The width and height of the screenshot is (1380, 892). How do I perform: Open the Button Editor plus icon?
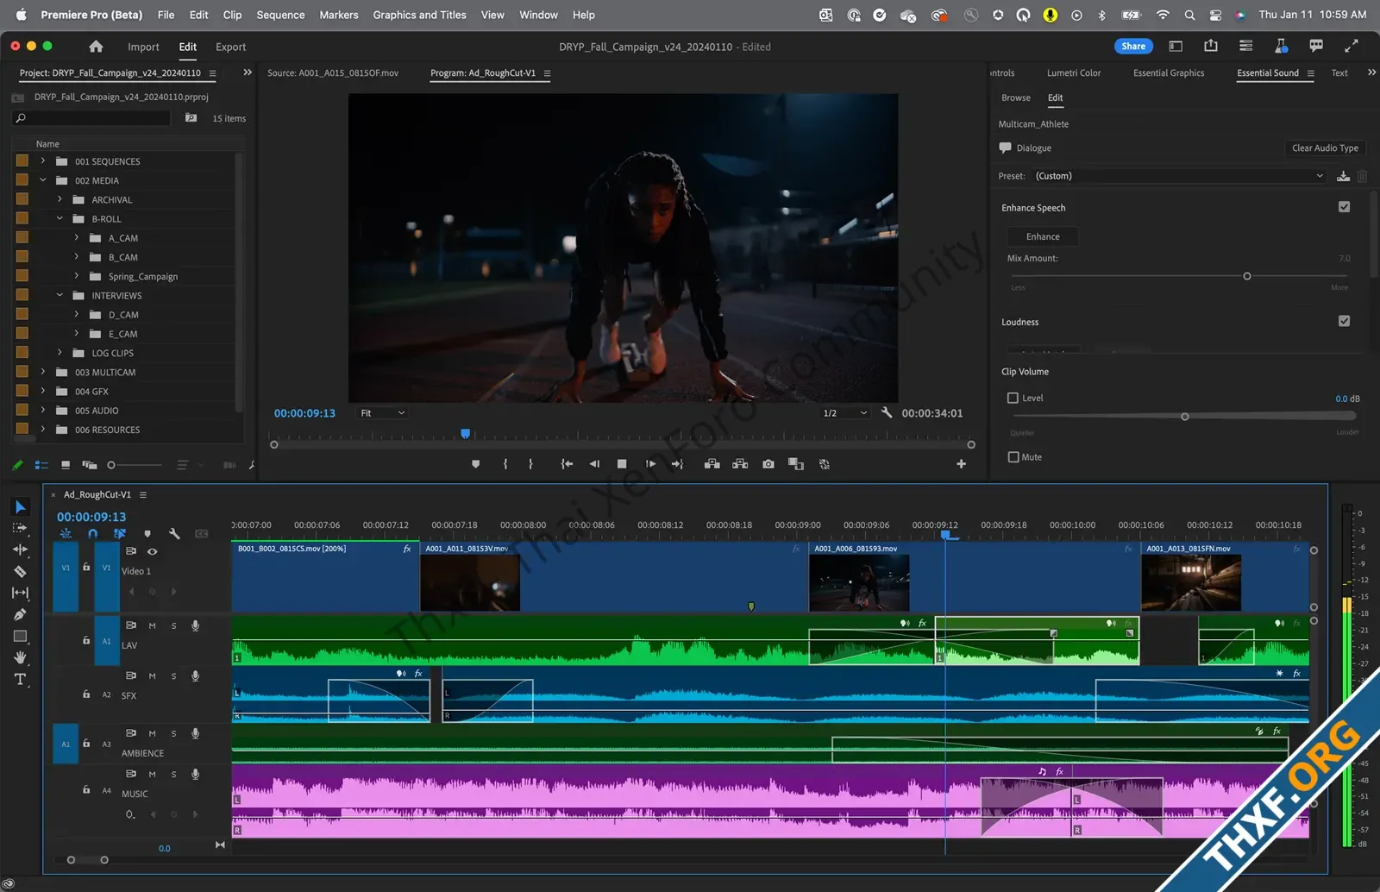(961, 464)
